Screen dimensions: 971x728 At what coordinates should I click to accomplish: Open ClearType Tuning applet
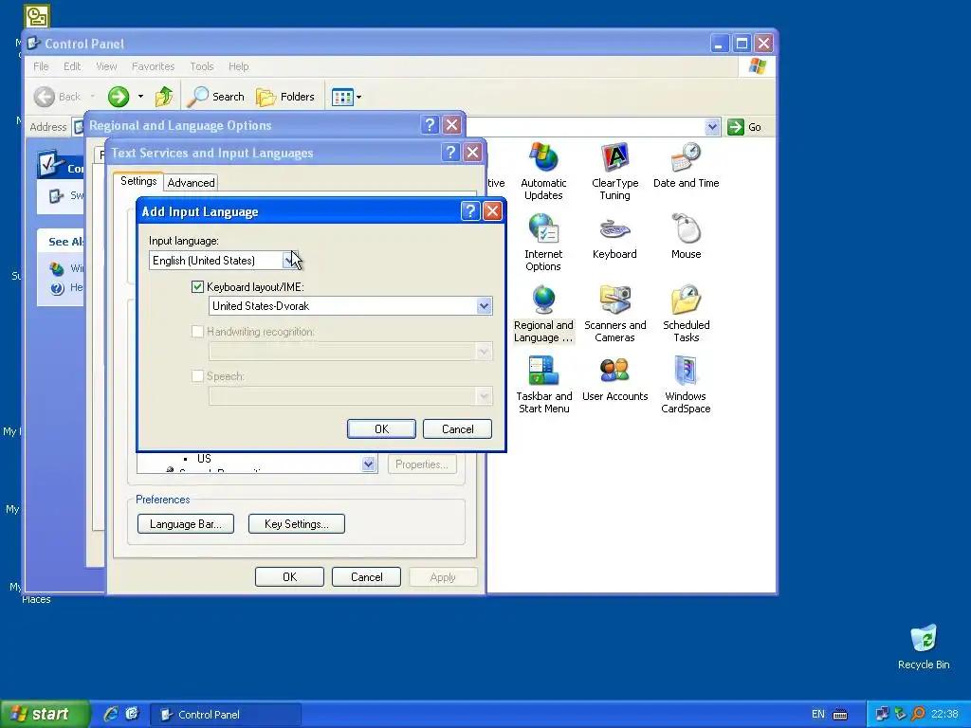coord(614,172)
